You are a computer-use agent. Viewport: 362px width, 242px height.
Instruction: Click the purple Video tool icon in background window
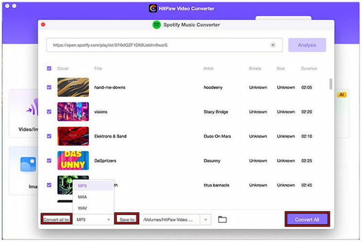(32, 107)
